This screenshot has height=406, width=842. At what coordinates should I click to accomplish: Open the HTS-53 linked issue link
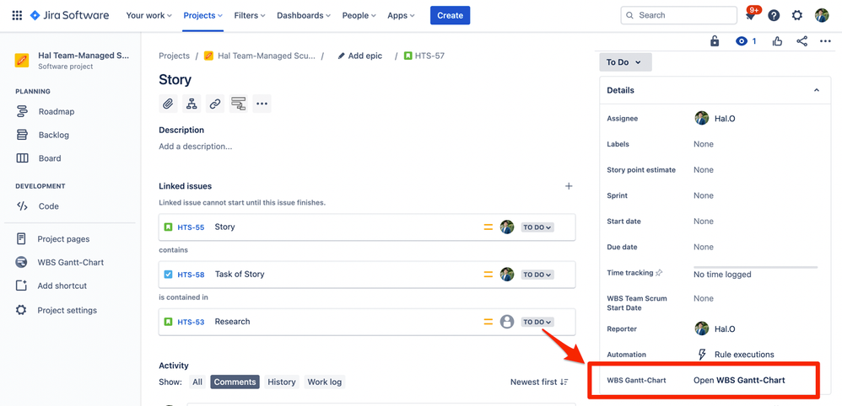191,322
